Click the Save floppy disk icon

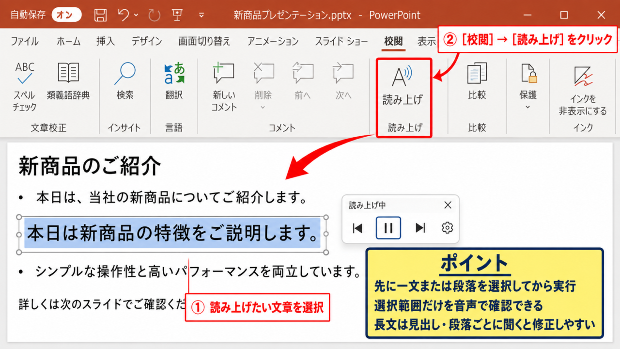[100, 15]
